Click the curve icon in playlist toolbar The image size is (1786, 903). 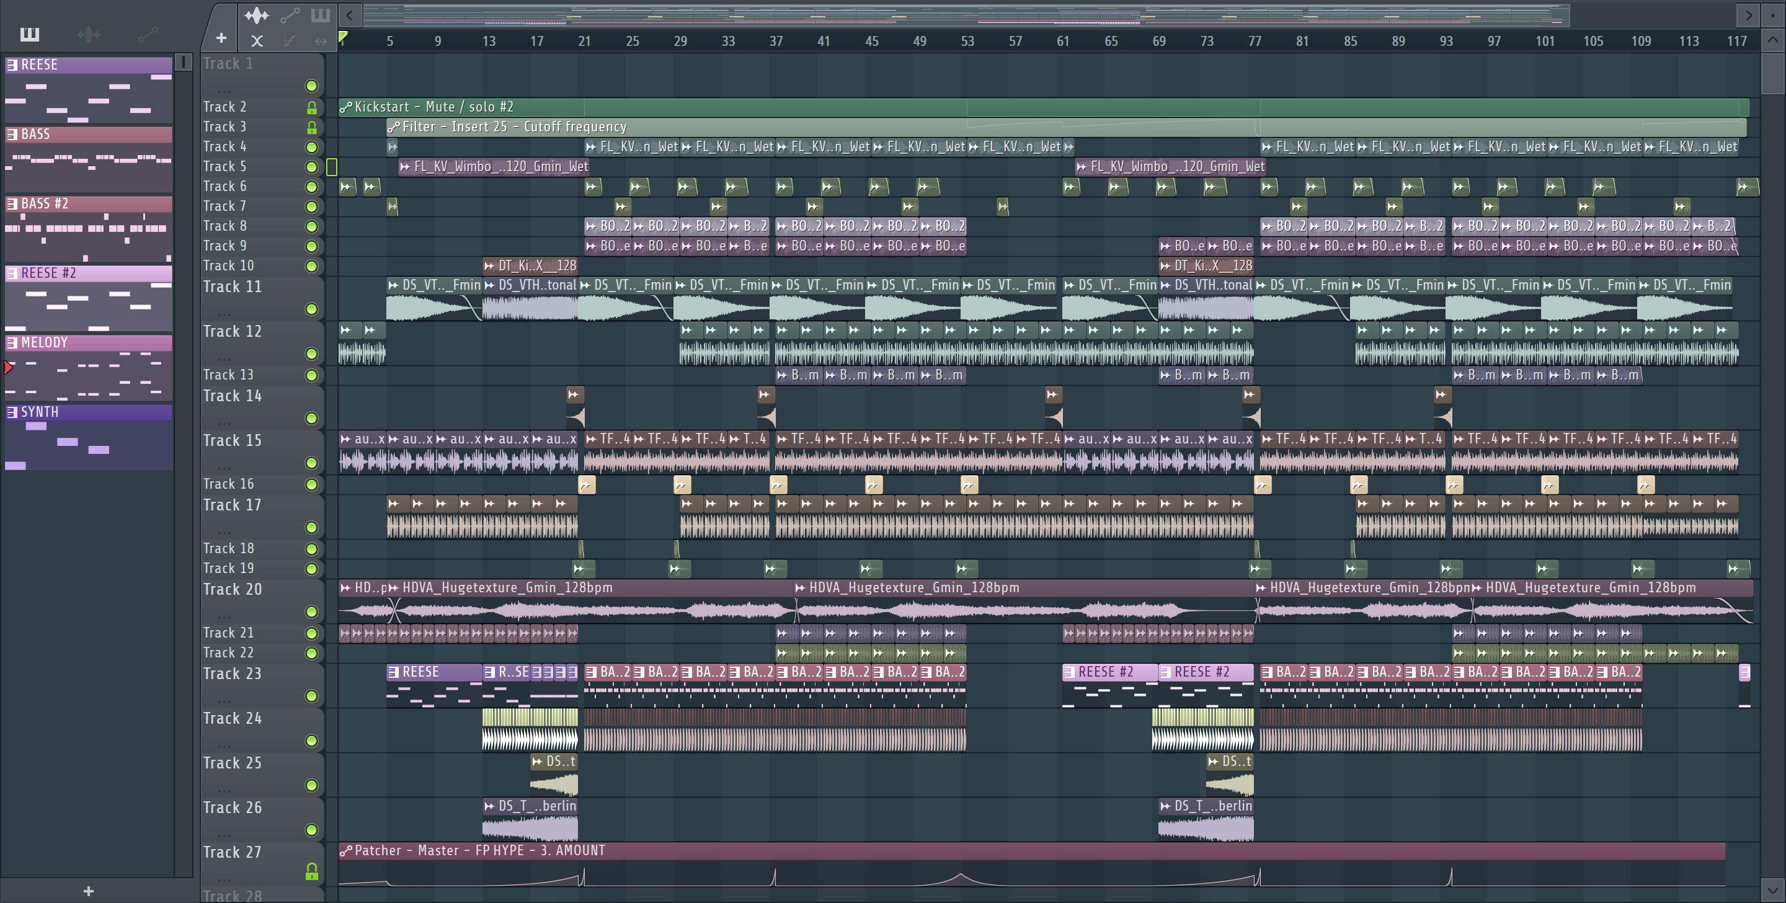click(290, 41)
